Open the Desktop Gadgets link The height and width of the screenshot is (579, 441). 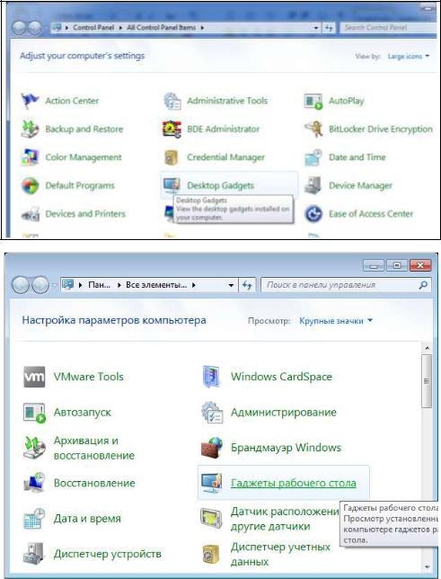pyautogui.click(x=220, y=185)
